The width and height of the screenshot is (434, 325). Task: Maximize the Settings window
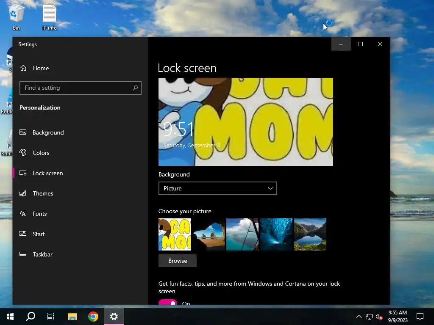(360, 44)
